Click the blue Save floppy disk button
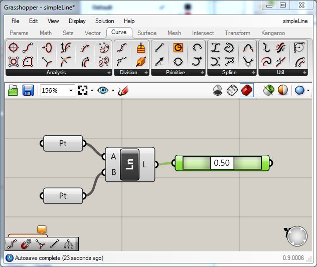This screenshot has width=317, height=267. tap(28, 90)
